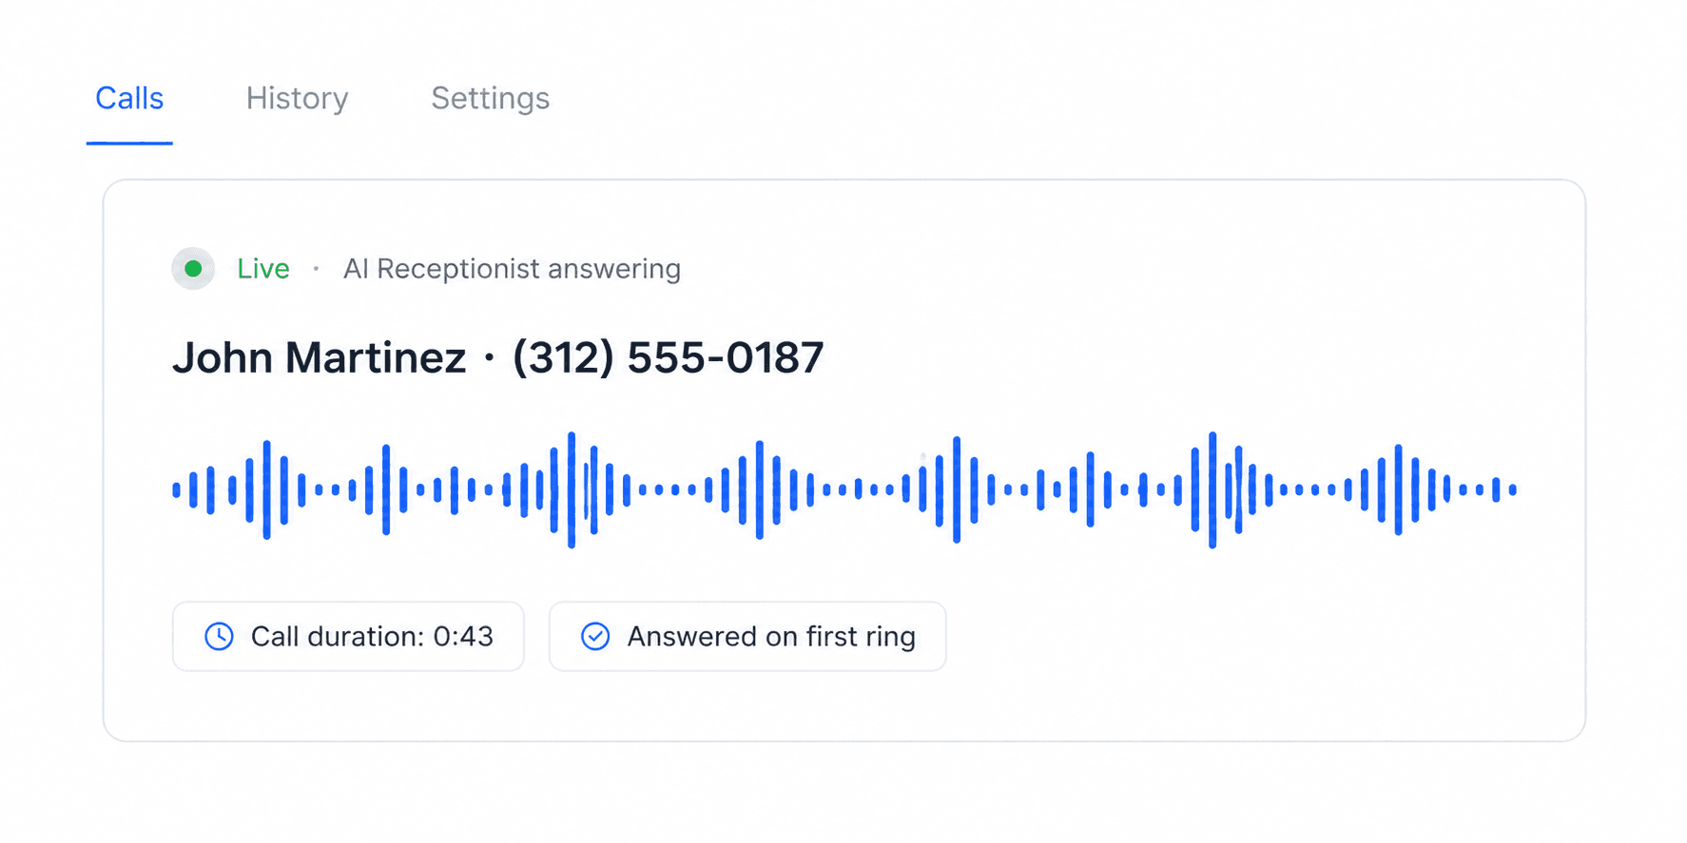Click the start of the audio waveform

click(177, 490)
